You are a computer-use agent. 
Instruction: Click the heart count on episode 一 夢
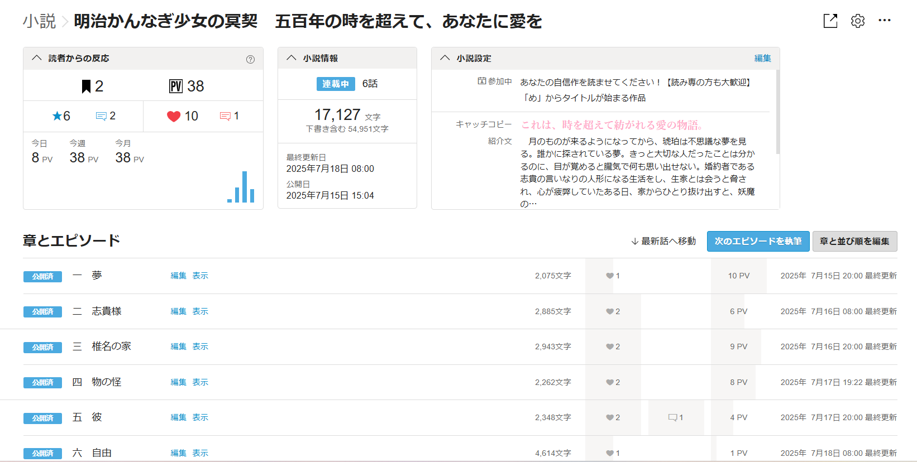click(613, 276)
